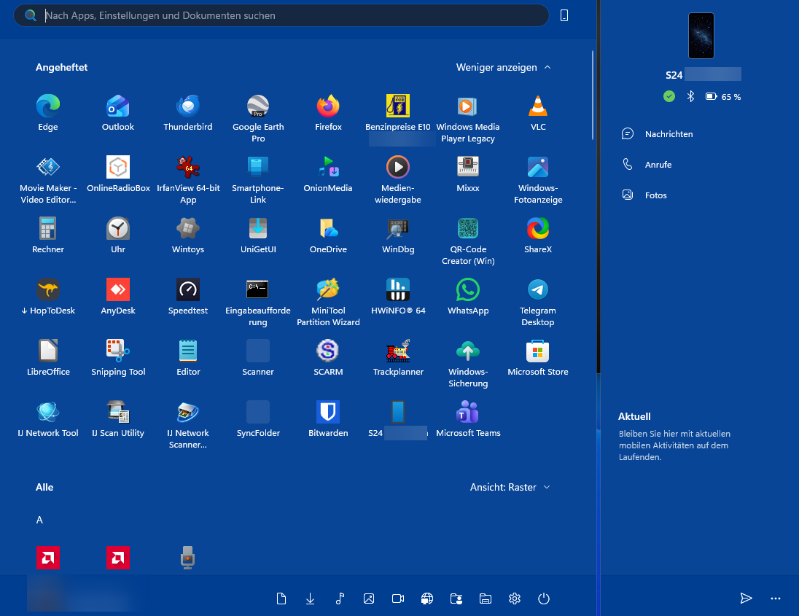Click the app search input field
Screen dimensions: 799x616
point(281,15)
